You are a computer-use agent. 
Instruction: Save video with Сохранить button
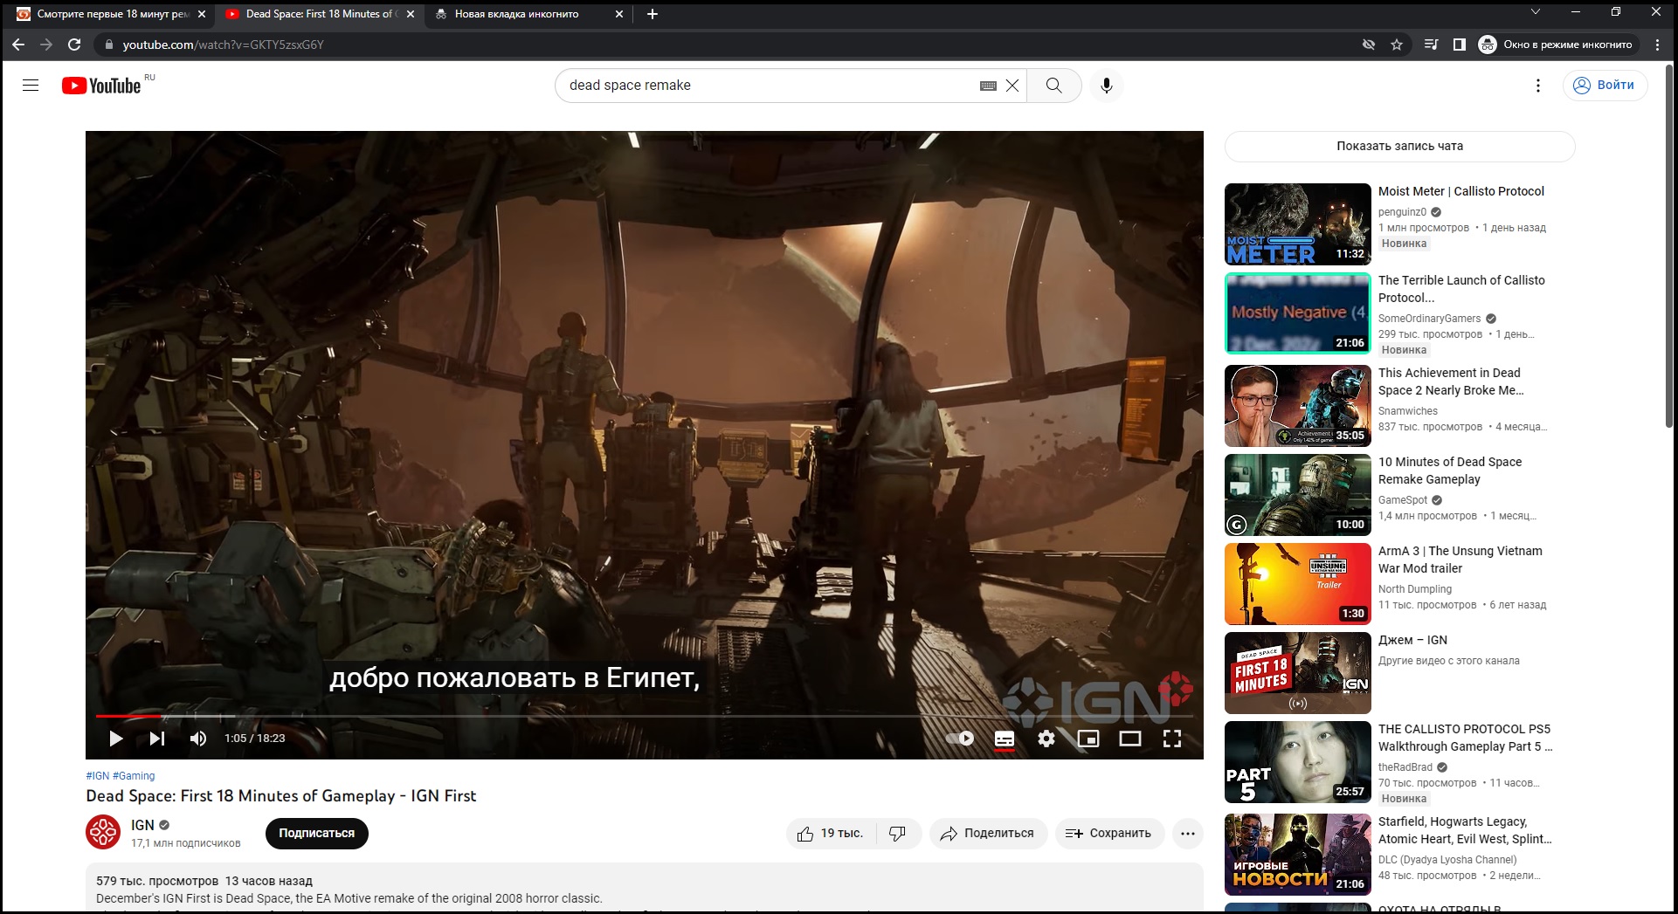(1109, 834)
